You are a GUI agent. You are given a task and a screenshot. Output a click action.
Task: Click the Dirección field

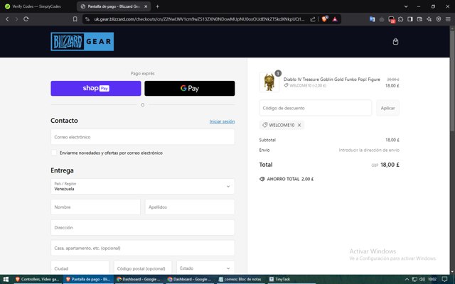(x=142, y=227)
